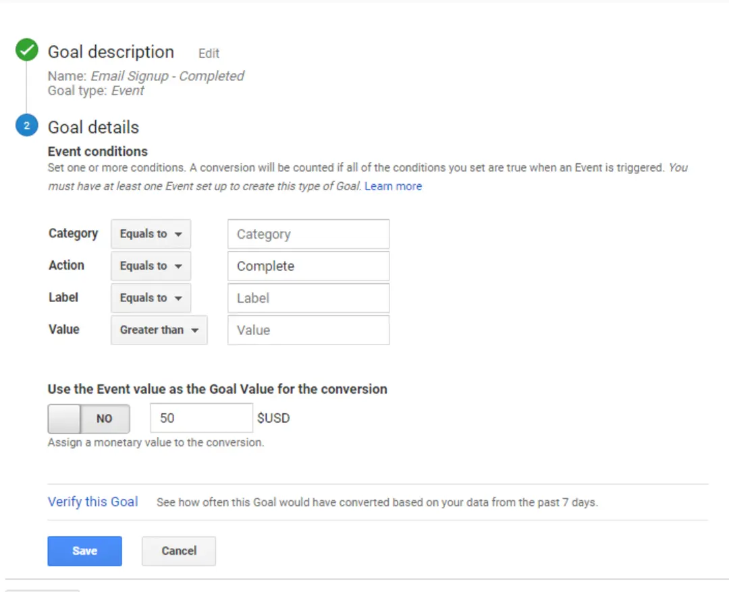Open the Value Greater than dropdown
Screen dimensions: 729x592
click(x=159, y=330)
